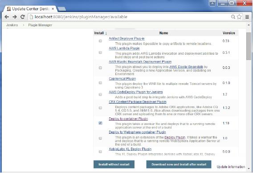Image resolution: width=253 pixels, height=173 pixels.
Task: Click the scrollbar down arrow
Action: coord(249,169)
